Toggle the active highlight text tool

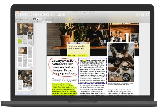point(34,19)
